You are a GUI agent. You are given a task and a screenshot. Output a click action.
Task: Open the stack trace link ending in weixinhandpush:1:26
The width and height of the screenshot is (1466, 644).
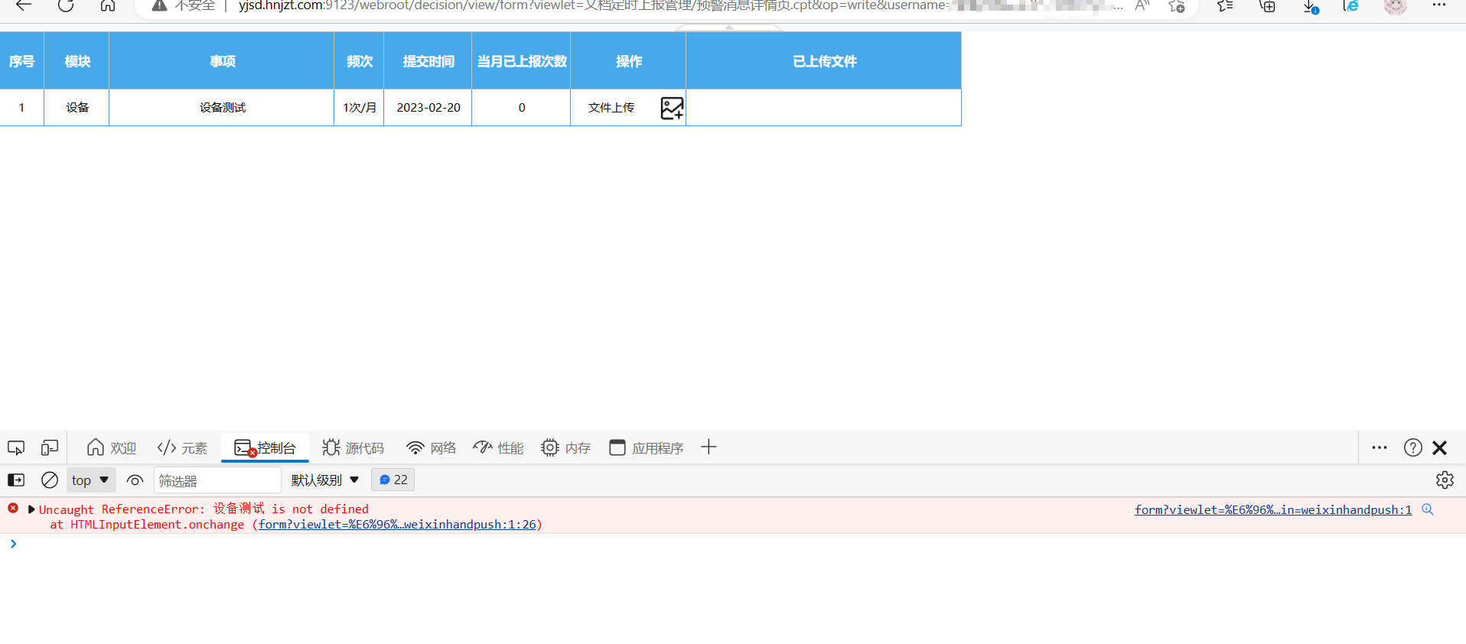[397, 524]
